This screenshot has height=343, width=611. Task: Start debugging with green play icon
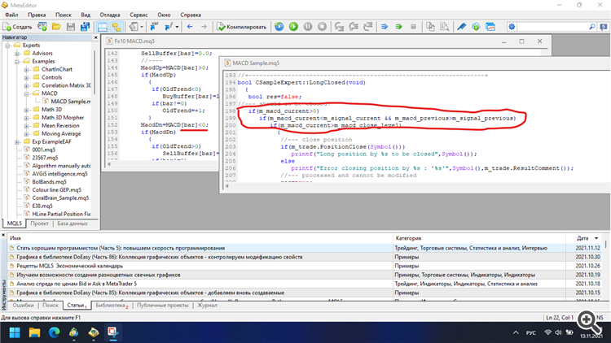[293, 27]
